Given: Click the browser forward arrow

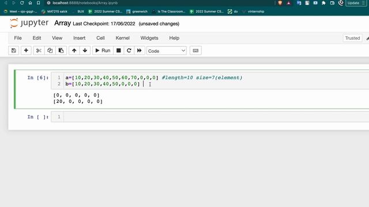Looking at the screenshot, I should pyautogui.click(x=14, y=3).
